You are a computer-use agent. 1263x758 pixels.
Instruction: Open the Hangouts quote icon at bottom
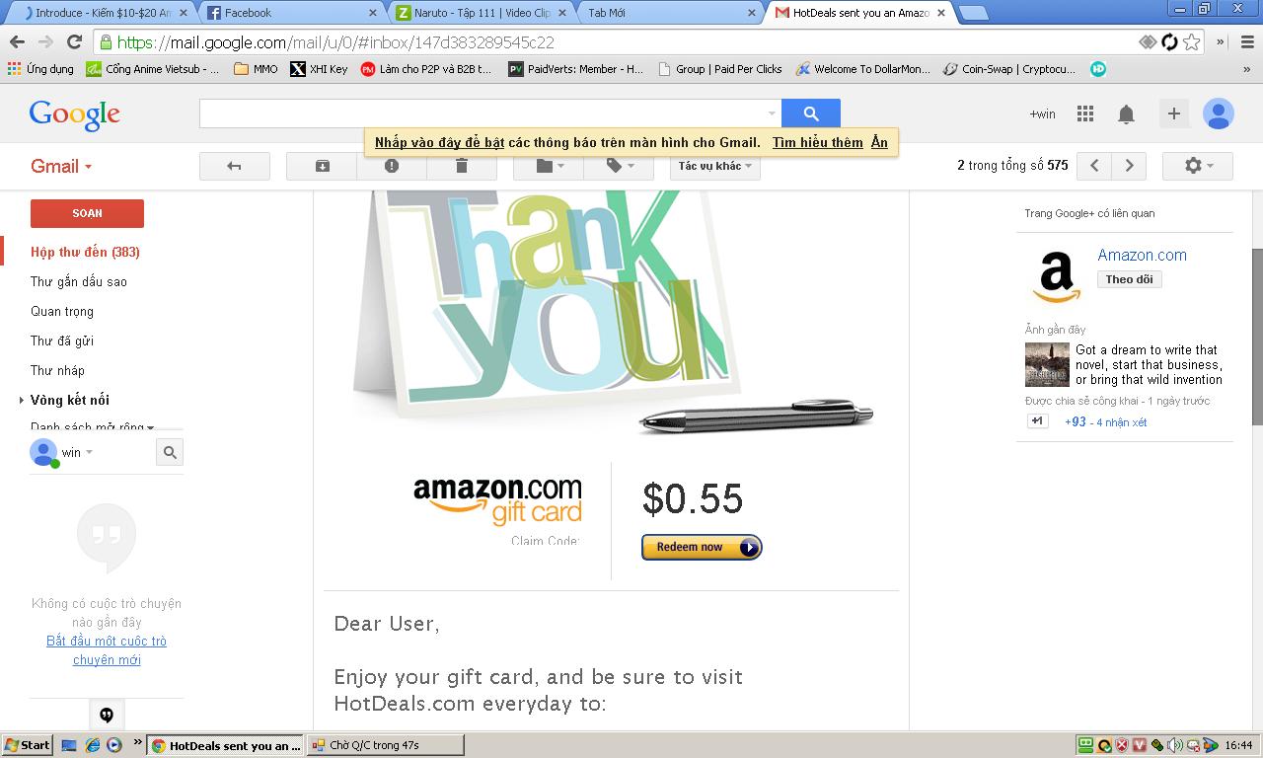point(107,715)
